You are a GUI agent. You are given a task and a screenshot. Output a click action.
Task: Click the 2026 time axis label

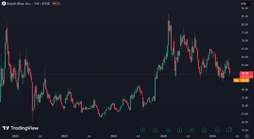click(212, 136)
